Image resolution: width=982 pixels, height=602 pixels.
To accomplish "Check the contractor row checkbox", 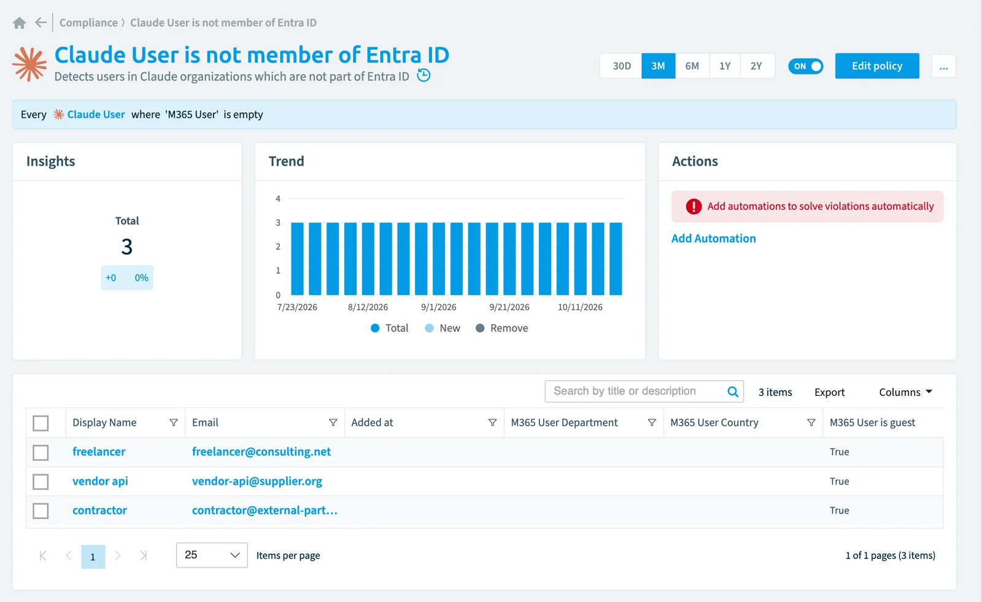I will click(41, 511).
